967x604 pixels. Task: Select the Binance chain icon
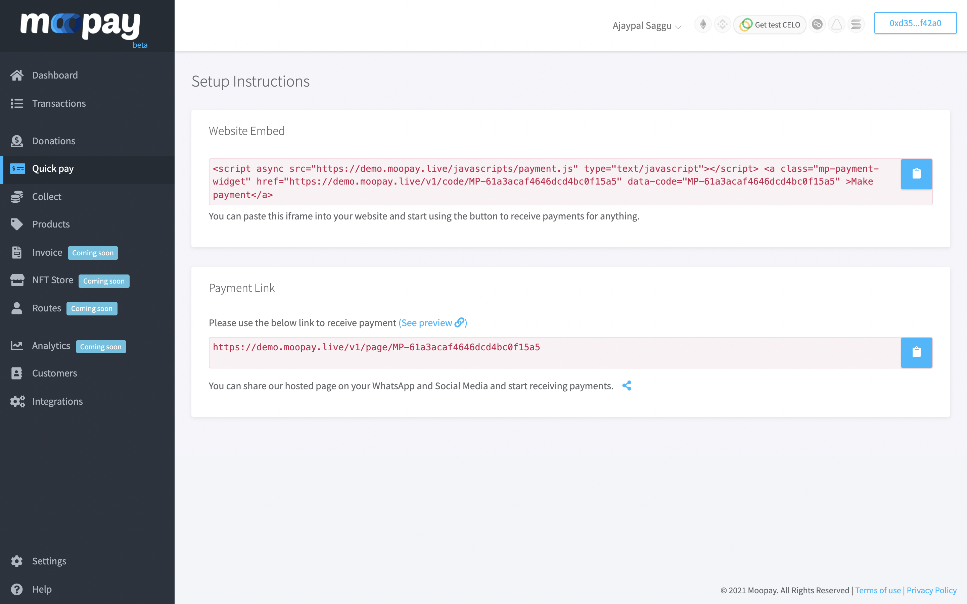pos(722,24)
